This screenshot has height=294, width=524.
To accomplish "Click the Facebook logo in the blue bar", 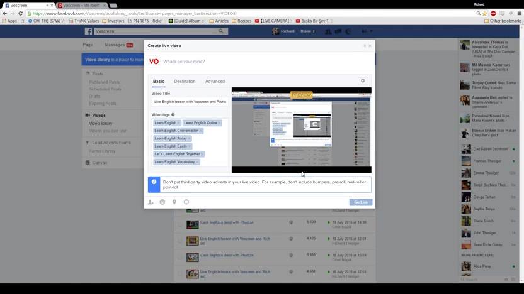I will [88, 31].
